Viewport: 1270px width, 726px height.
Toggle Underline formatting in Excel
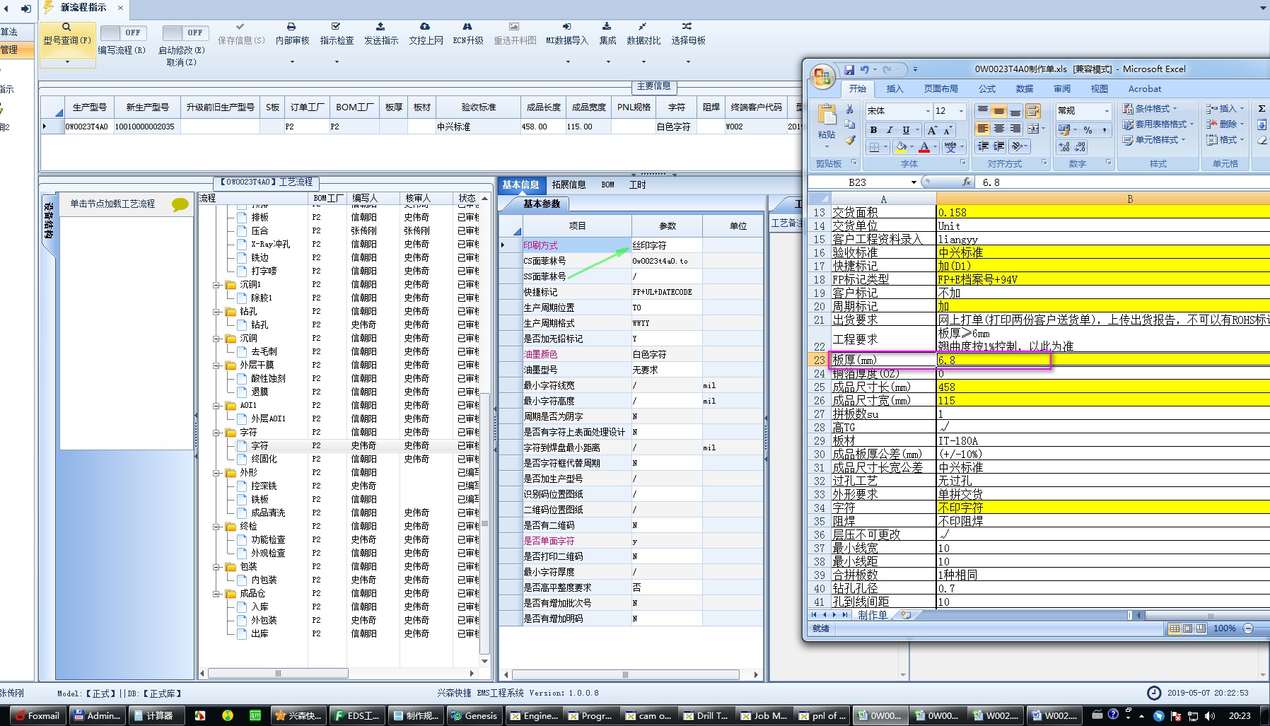(x=906, y=130)
